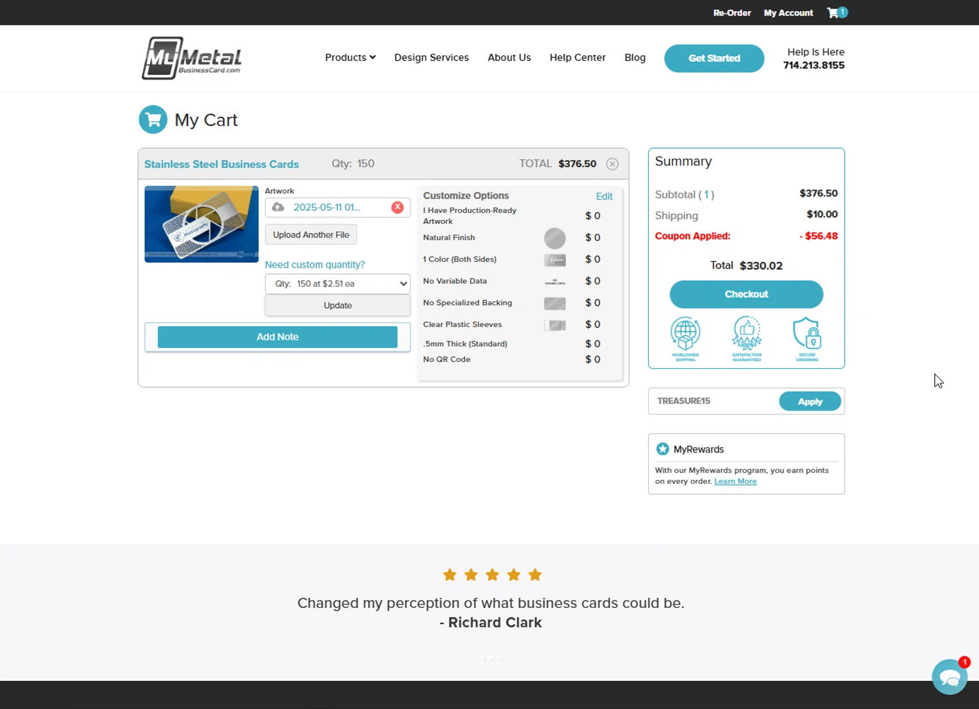Click the coupon code input field
The image size is (979, 709).
[x=715, y=401]
